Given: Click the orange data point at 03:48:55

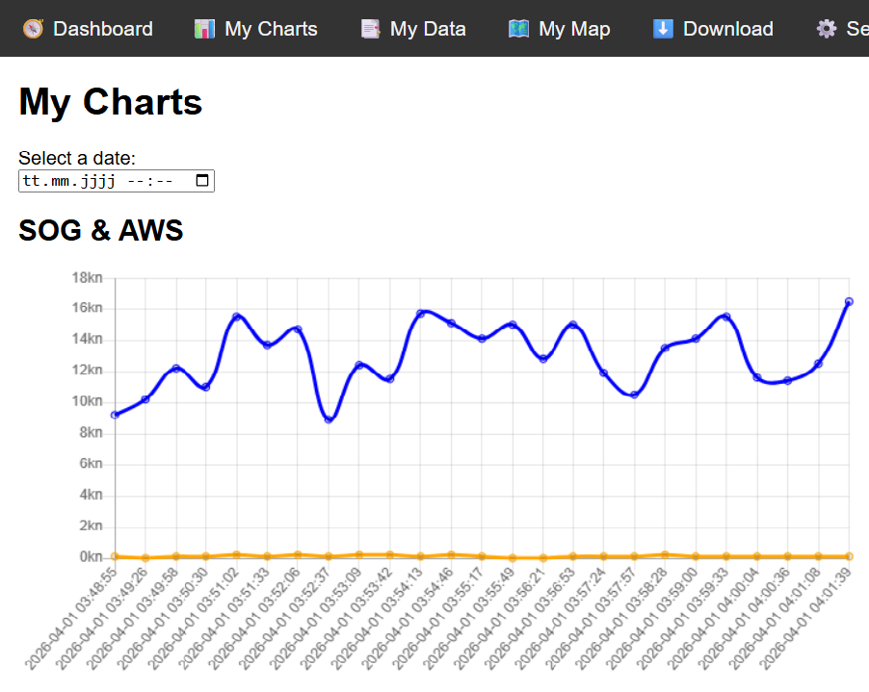Looking at the screenshot, I should click(115, 556).
